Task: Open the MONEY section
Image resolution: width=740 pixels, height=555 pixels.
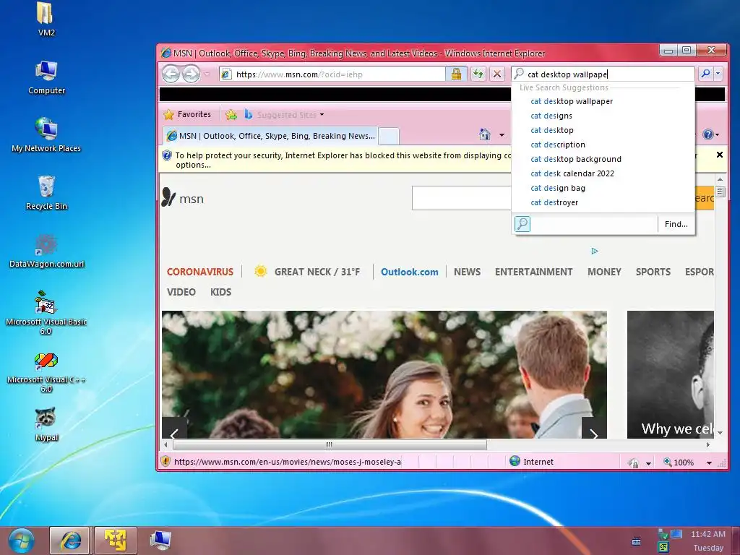Action: coord(604,272)
